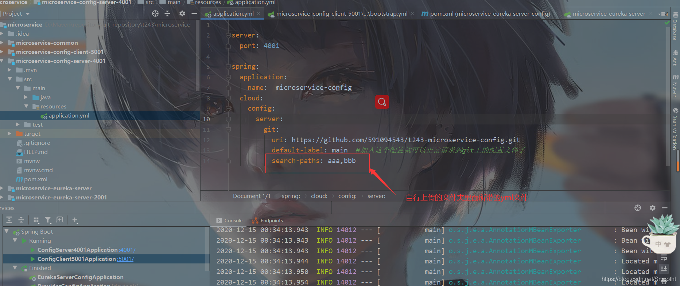This screenshot has width=680, height=286.
Task: Select pom.xml in project tree
Action: pos(35,179)
